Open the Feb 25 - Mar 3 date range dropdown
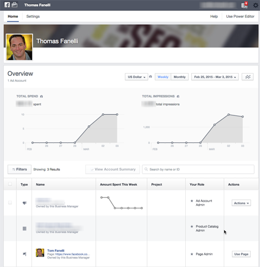This screenshot has width=260, height=267. point(215,77)
